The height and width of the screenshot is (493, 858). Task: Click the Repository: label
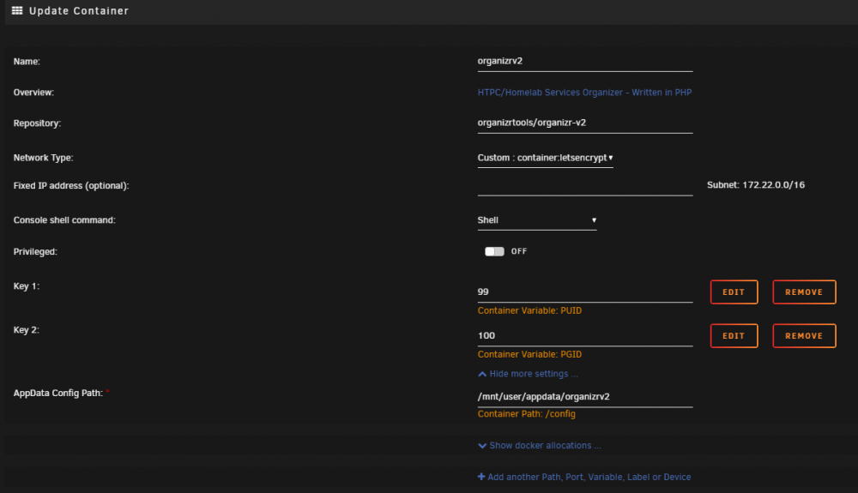pos(37,123)
